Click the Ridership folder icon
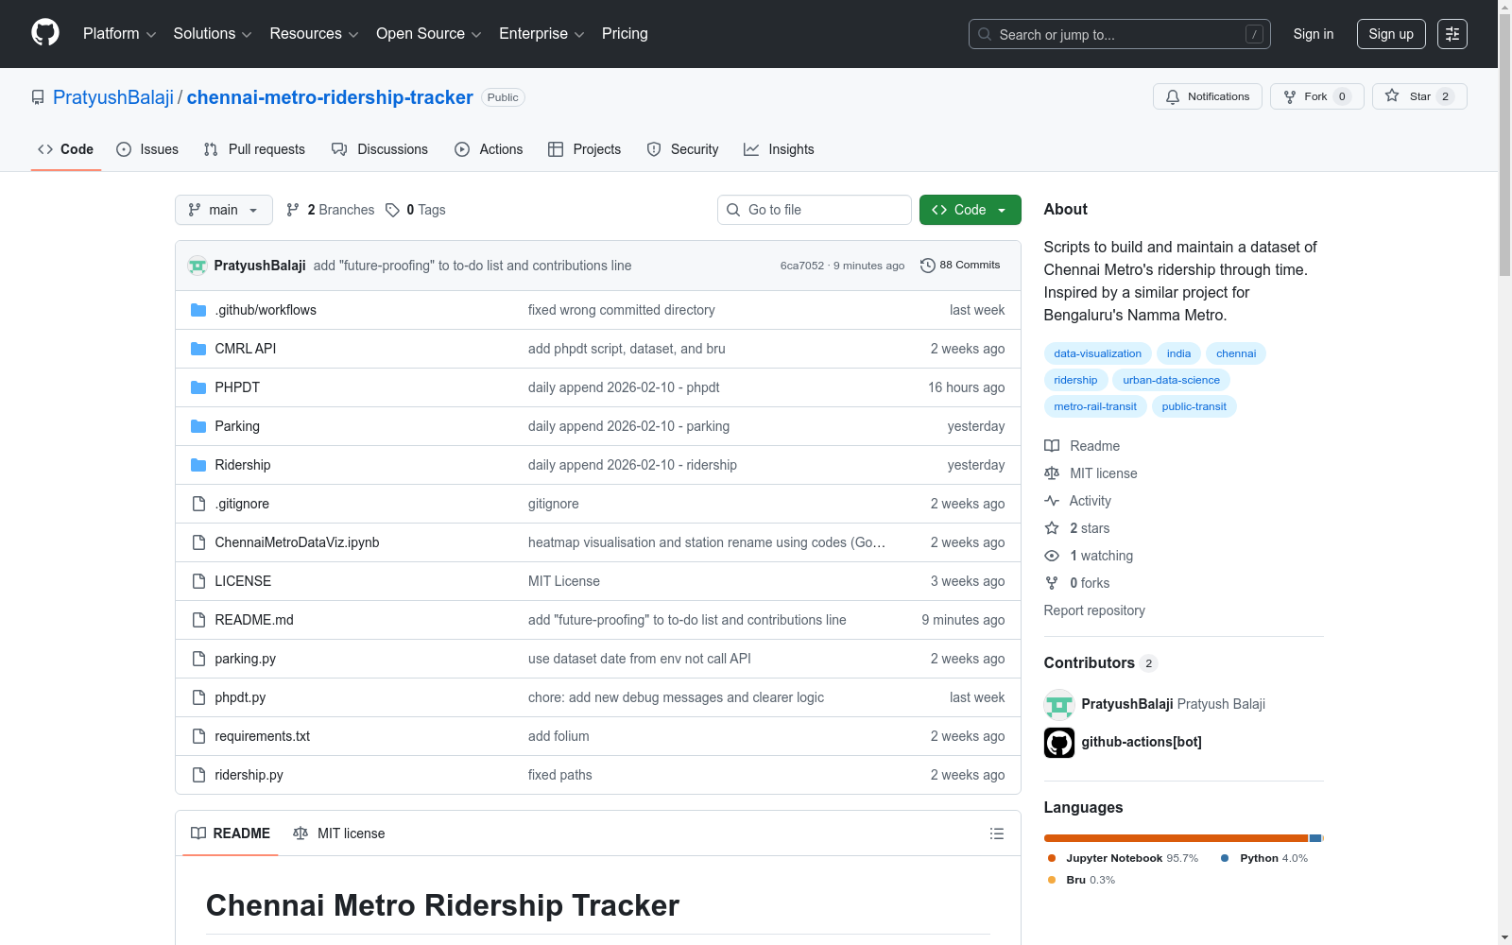 tap(198, 465)
